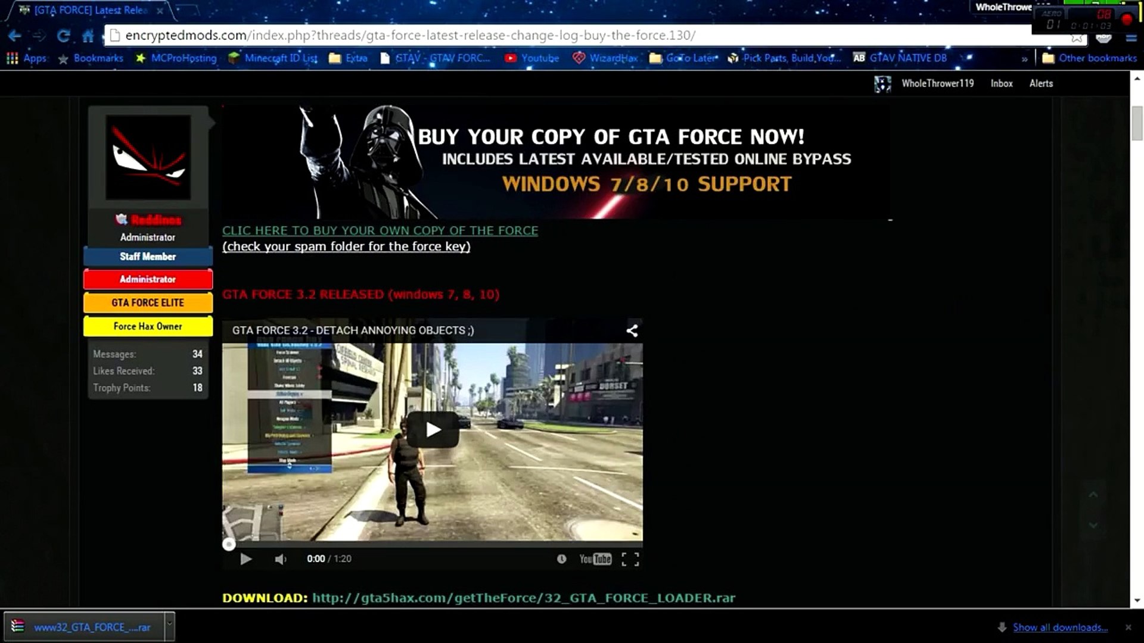1144x643 pixels.
Task: Open the forum Alerts
Action: pyautogui.click(x=1041, y=83)
